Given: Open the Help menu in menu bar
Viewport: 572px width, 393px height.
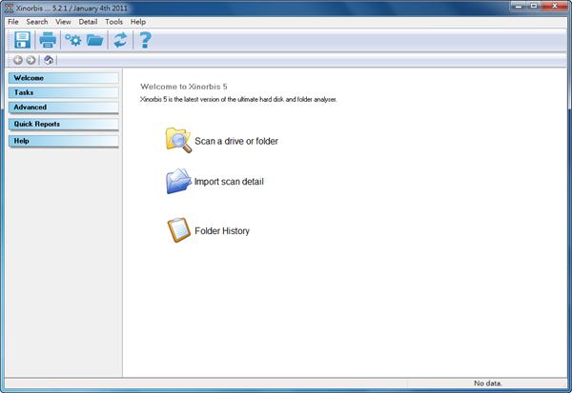Looking at the screenshot, I should (138, 22).
